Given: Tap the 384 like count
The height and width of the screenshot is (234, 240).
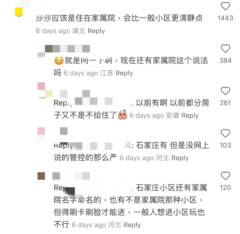Looking at the screenshot, I should point(225,61).
